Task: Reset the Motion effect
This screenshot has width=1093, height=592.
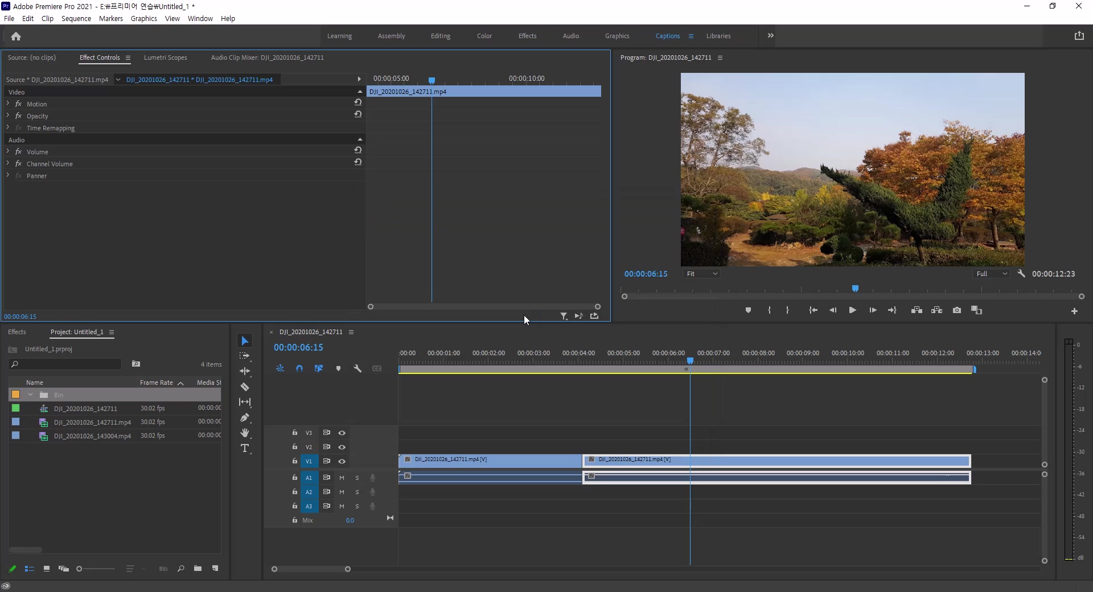Action: 358,102
